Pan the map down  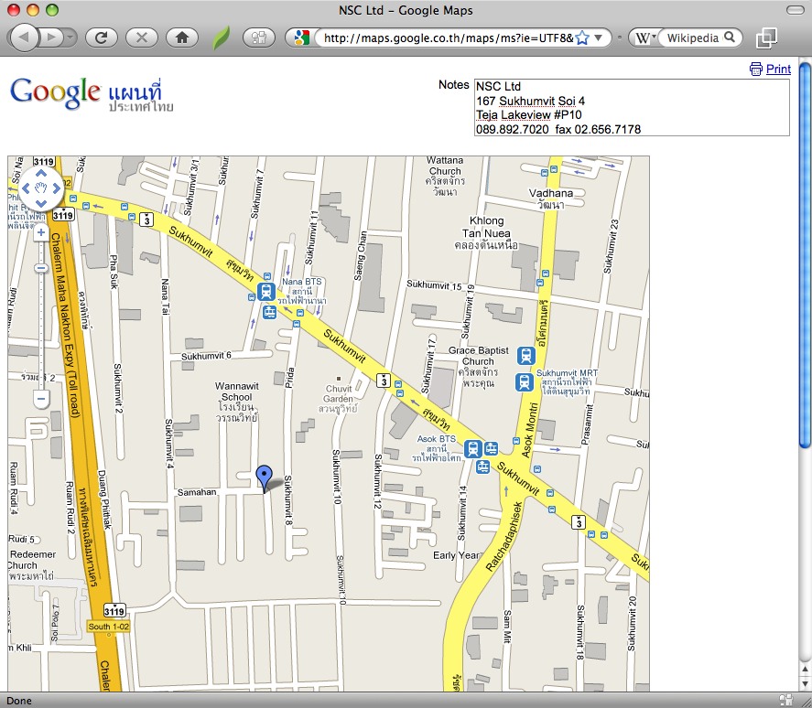[41, 203]
